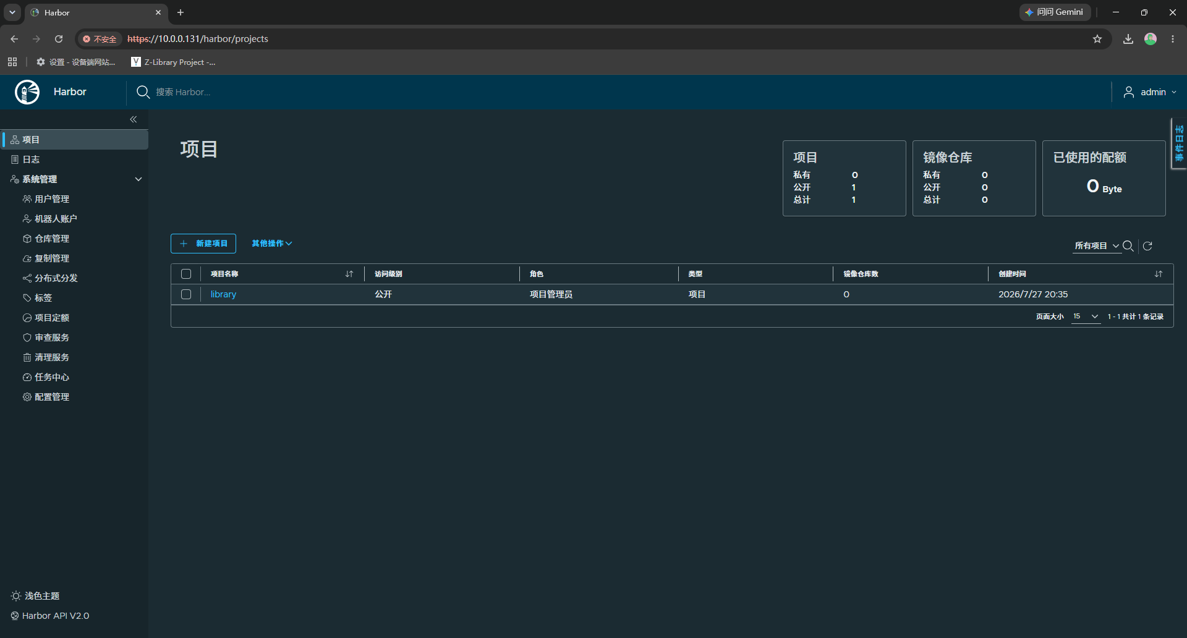Open 分布式分发 distribution page

point(56,278)
